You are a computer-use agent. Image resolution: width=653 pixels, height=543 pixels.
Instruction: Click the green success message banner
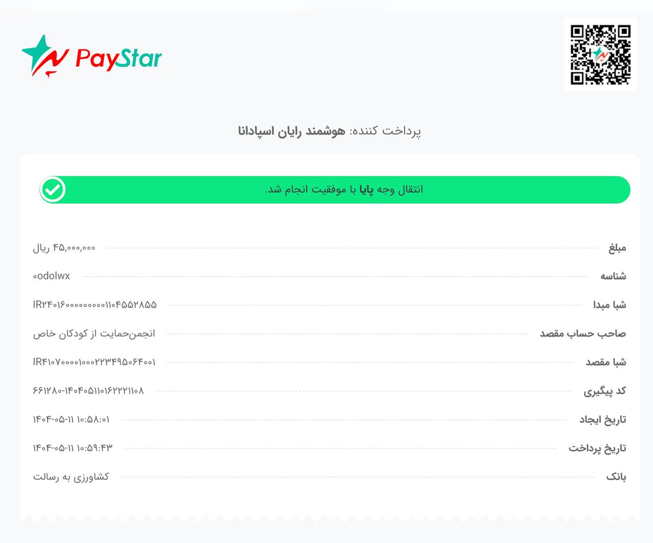coord(335,190)
